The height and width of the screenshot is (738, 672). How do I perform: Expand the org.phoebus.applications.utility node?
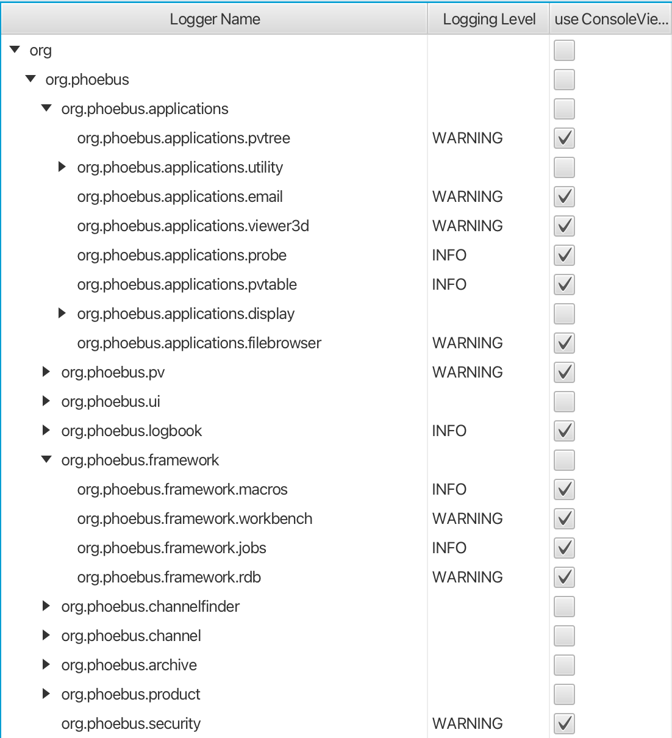click(62, 167)
